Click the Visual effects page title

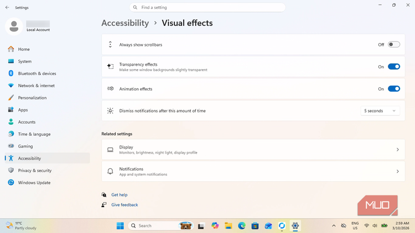pyautogui.click(x=187, y=23)
